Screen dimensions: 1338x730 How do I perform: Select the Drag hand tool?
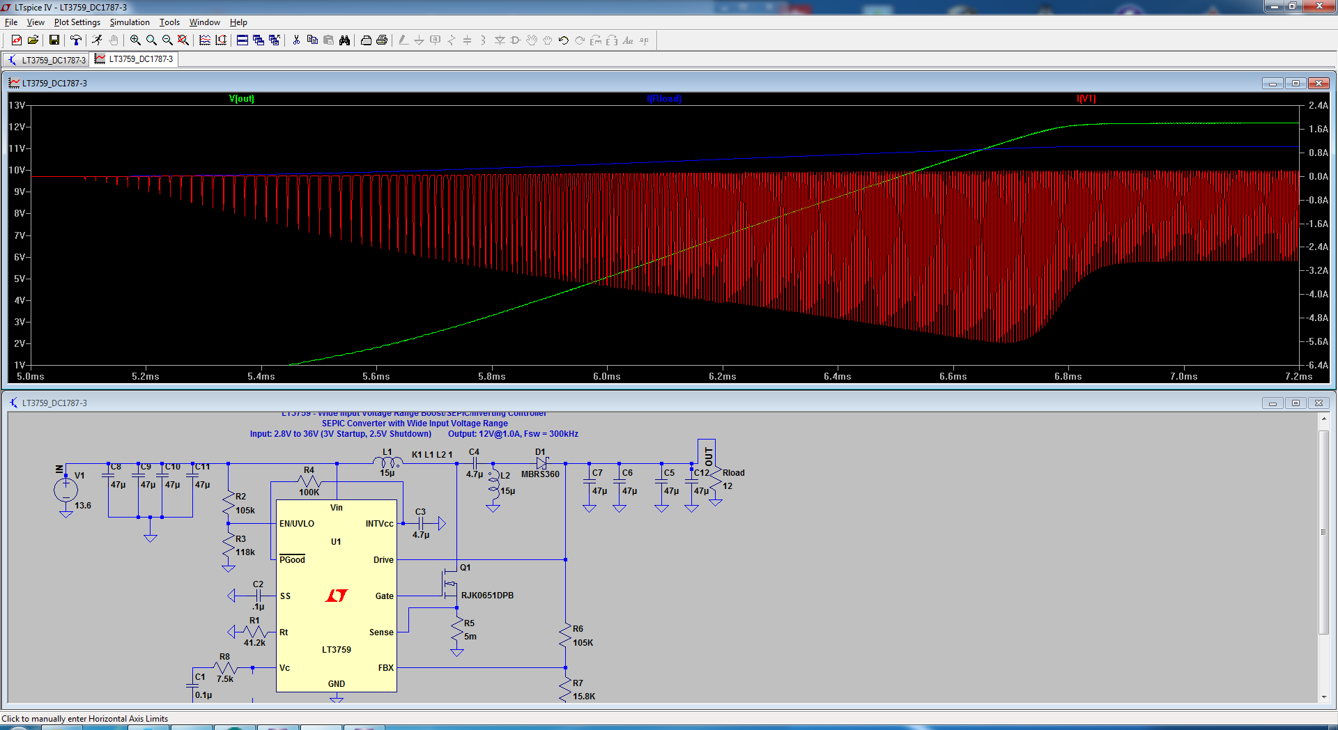[548, 40]
